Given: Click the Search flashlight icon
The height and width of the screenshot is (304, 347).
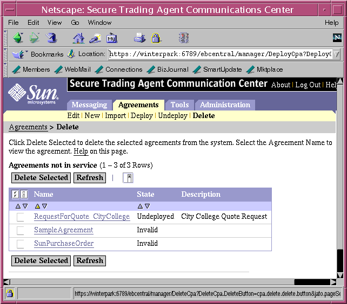Looking at the screenshot, I should point(95,38).
